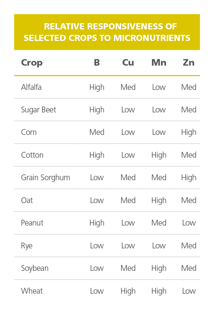Click Alfalfa's B value High
215x314 pixels.
click(x=97, y=87)
